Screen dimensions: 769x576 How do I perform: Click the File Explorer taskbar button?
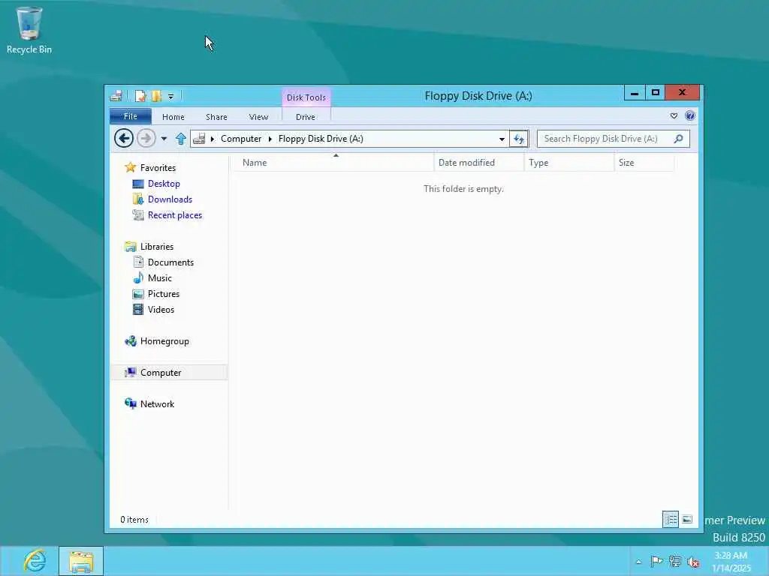pos(81,561)
